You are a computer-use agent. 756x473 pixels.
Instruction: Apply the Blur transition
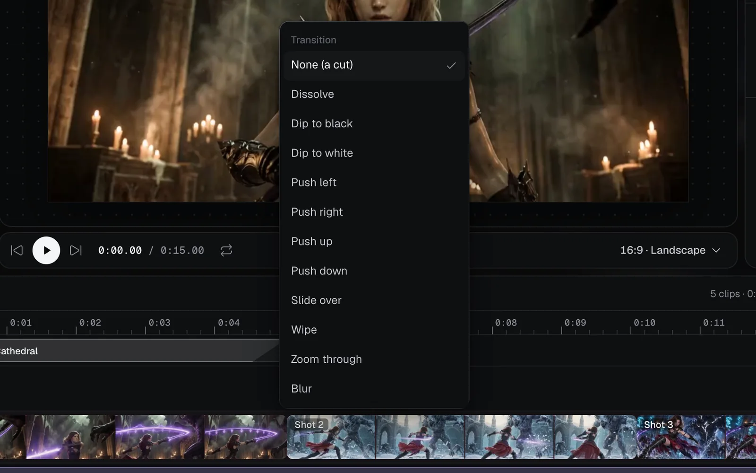pos(374,389)
